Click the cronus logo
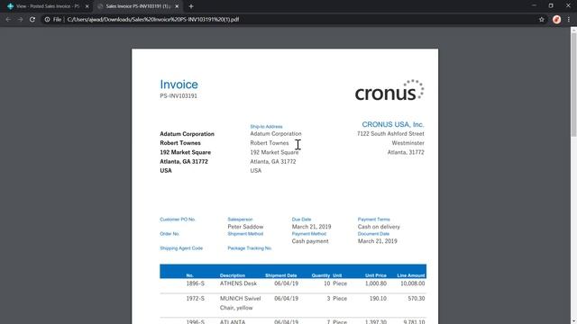577x324 pixels. tap(389, 90)
